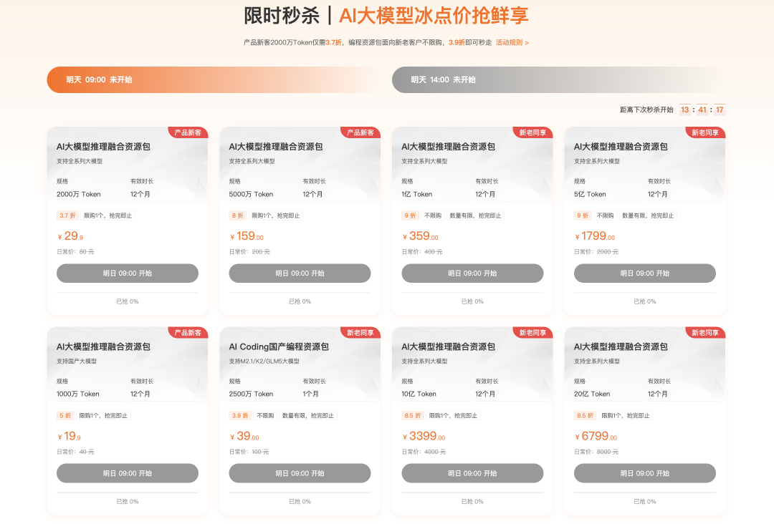Click the 5000万 Token specification value
The image size is (774, 524).
click(x=251, y=194)
